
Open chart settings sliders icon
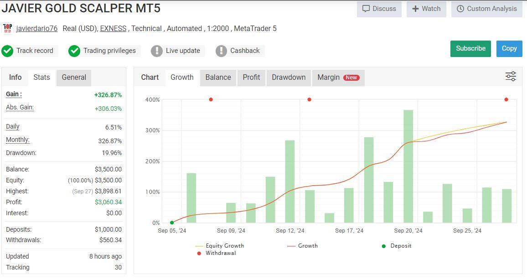point(511,77)
